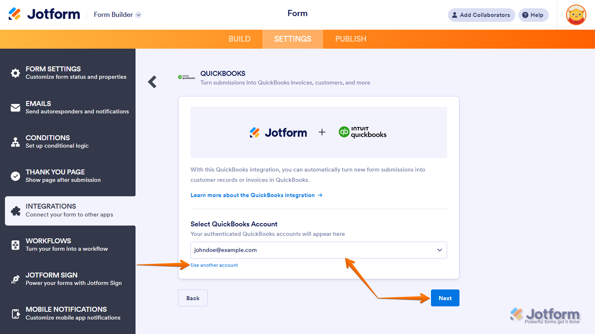The width and height of the screenshot is (595, 334).
Task: Click the Next button
Action: coord(445,298)
